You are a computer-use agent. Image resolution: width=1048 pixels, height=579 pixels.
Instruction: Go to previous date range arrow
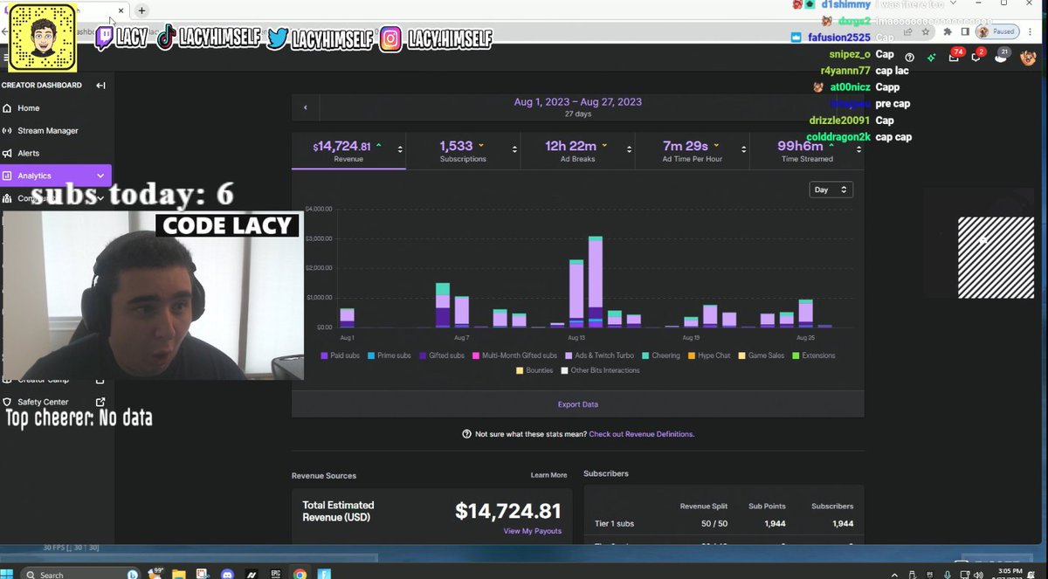(306, 107)
